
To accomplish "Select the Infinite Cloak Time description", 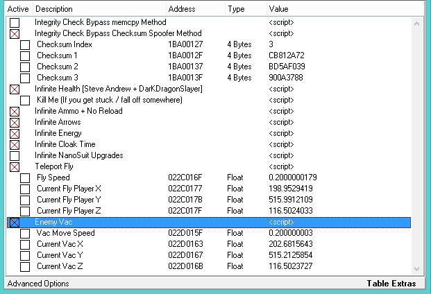I will coord(65,144).
